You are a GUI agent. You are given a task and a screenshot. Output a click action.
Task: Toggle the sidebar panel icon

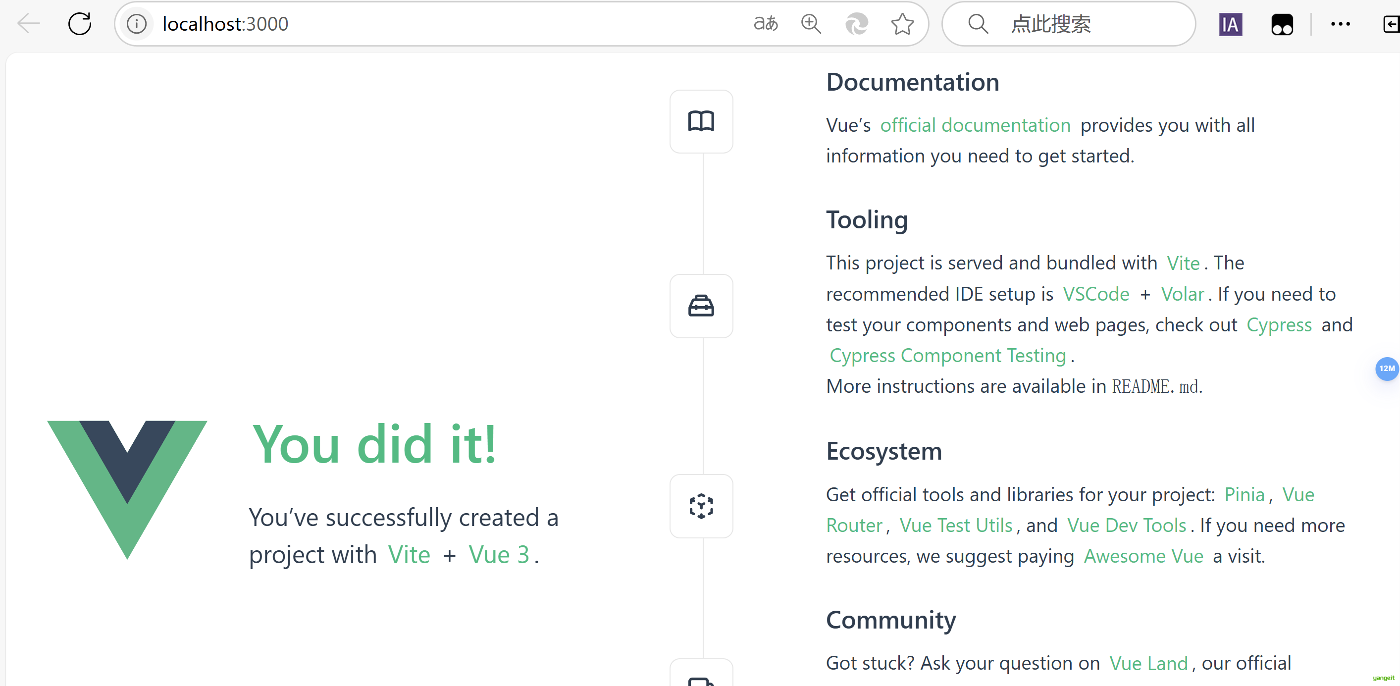click(x=1391, y=24)
